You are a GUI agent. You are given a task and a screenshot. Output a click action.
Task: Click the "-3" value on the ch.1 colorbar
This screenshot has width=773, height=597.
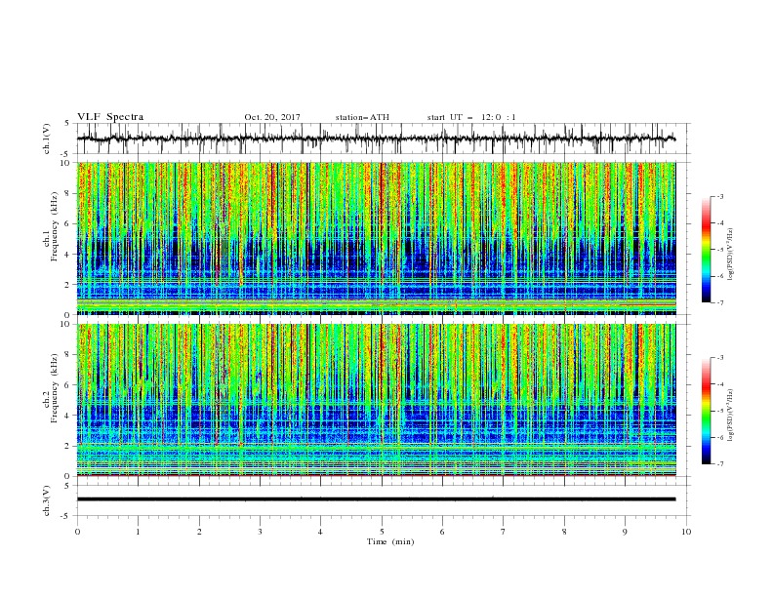coord(719,197)
